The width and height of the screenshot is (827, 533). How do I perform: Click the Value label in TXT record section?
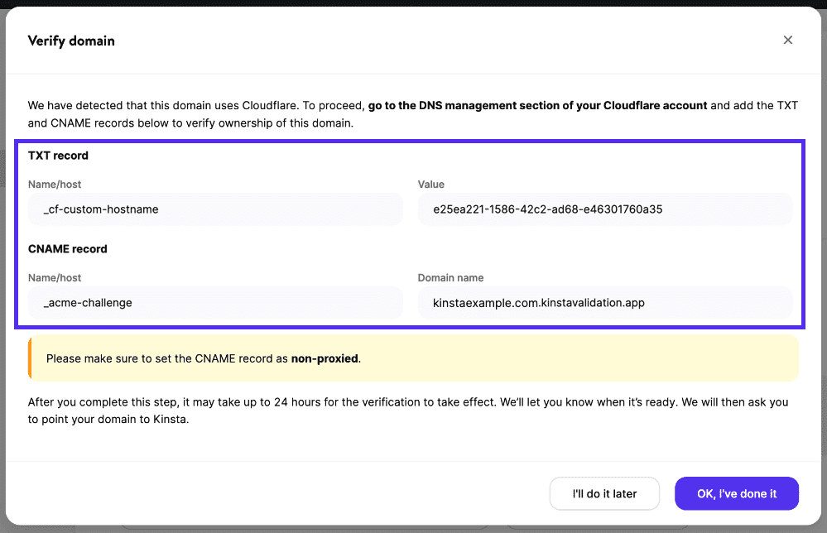(430, 184)
